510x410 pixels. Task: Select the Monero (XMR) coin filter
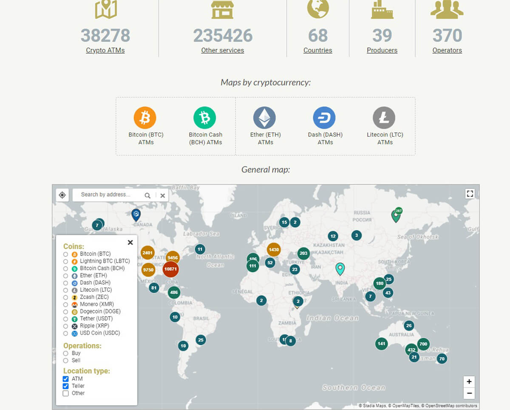click(x=66, y=305)
